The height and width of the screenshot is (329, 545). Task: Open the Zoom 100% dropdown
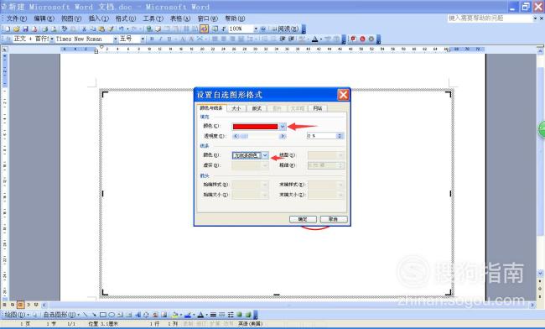pyautogui.click(x=256, y=29)
